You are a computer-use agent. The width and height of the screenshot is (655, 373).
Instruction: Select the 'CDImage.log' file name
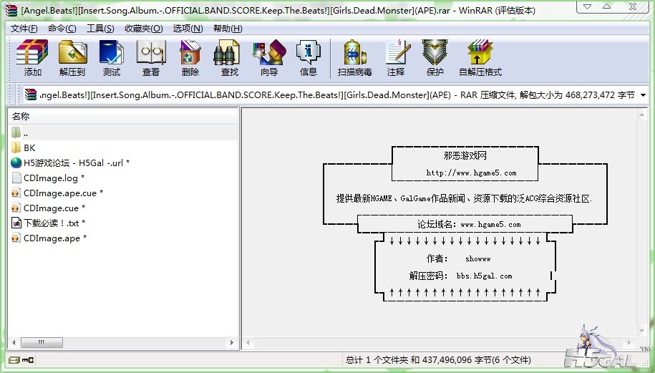tap(54, 178)
